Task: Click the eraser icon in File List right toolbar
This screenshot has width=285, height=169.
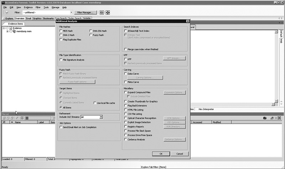Action: 272,118
